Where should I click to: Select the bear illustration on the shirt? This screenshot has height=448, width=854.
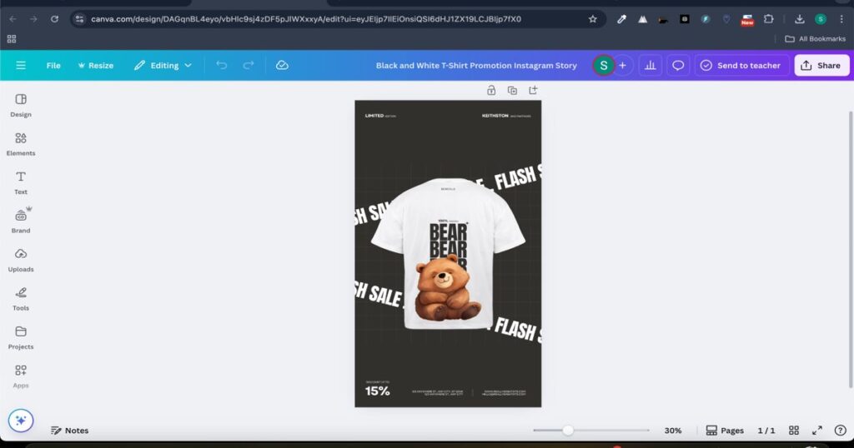(447, 288)
